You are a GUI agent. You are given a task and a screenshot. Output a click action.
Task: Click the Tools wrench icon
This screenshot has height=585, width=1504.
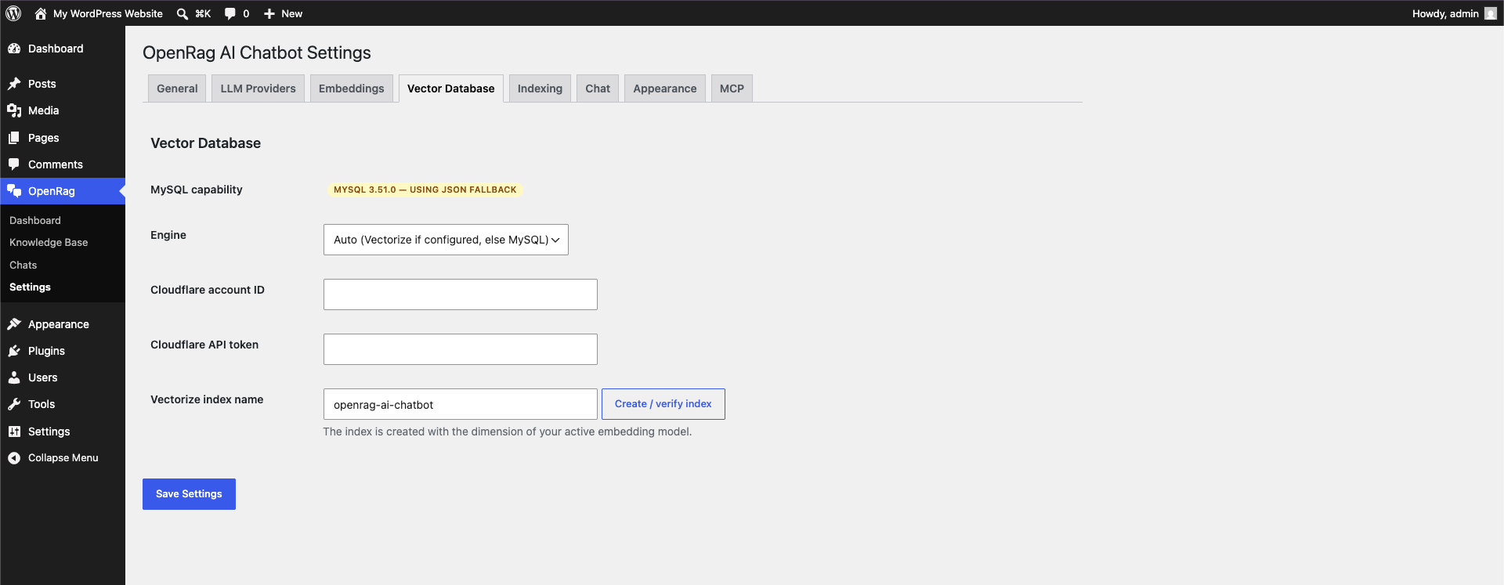(x=14, y=404)
